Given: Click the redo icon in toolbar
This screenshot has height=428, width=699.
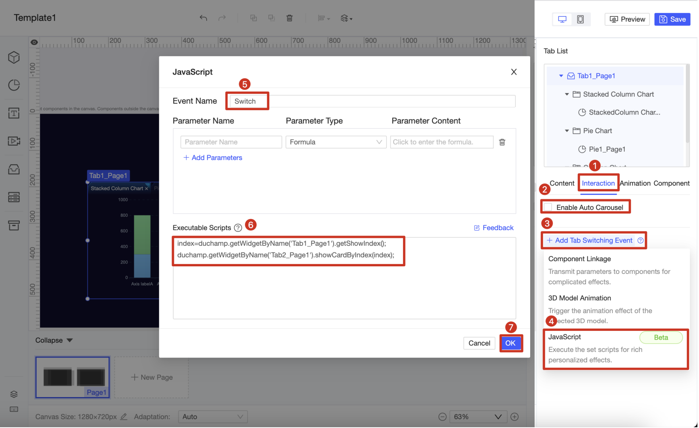Looking at the screenshot, I should pos(222,18).
